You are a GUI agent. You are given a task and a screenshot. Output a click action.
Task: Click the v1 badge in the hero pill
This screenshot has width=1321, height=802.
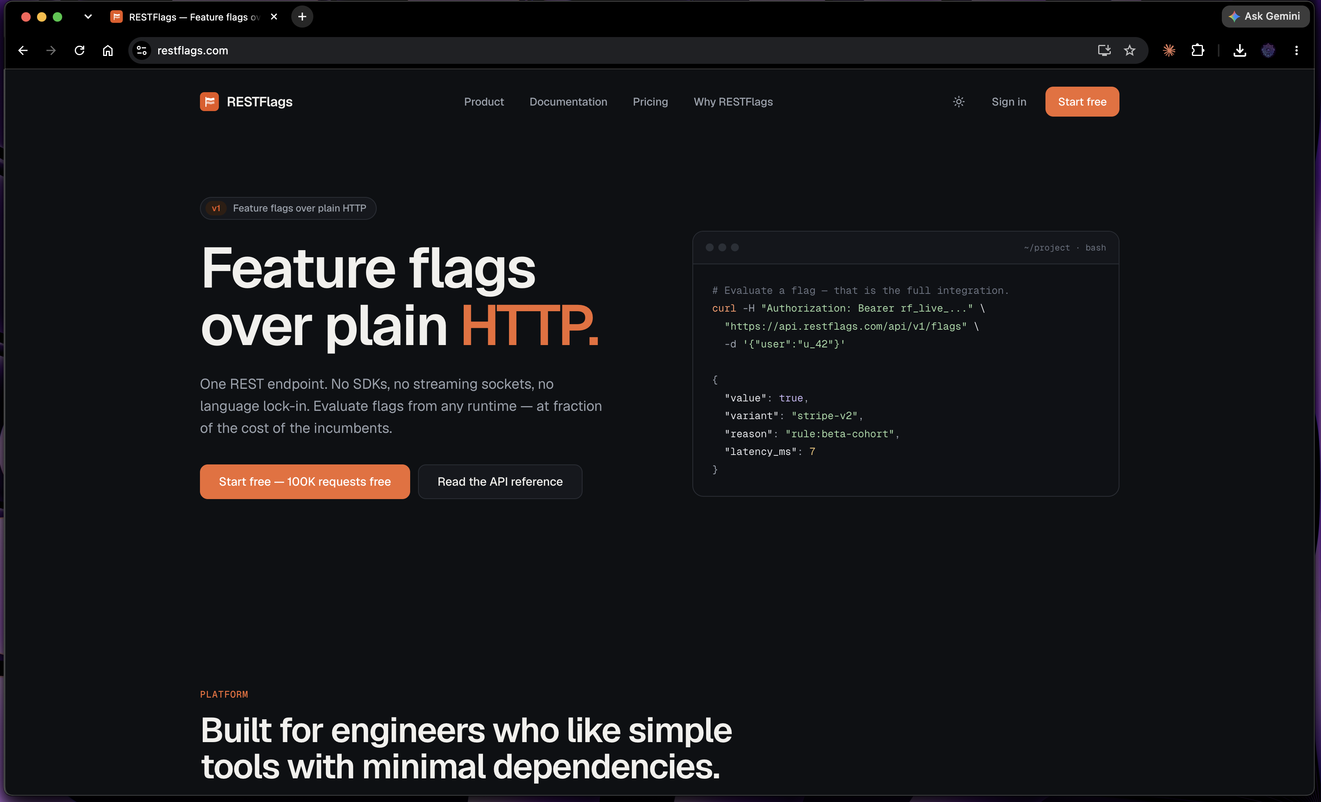[216, 208]
